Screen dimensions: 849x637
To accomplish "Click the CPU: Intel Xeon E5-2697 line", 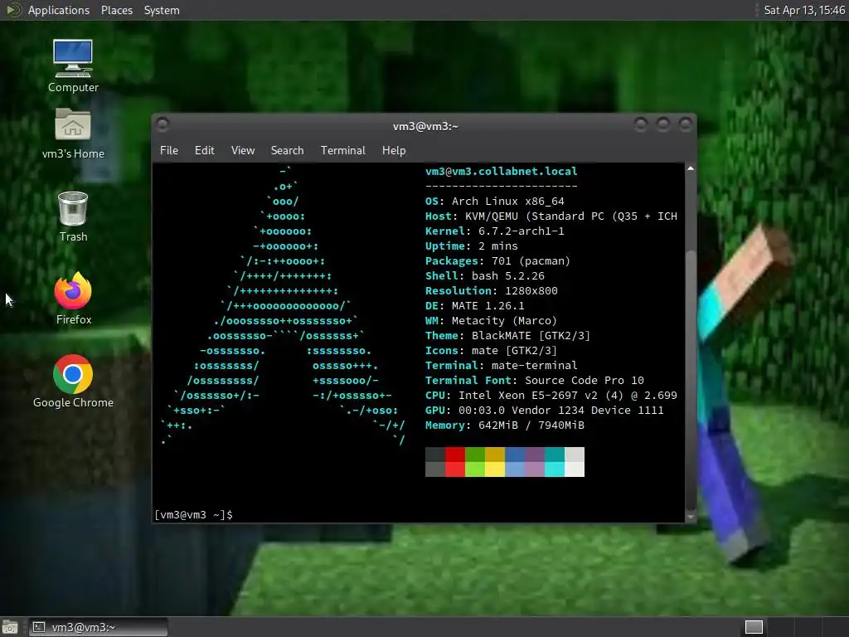I will point(551,396).
